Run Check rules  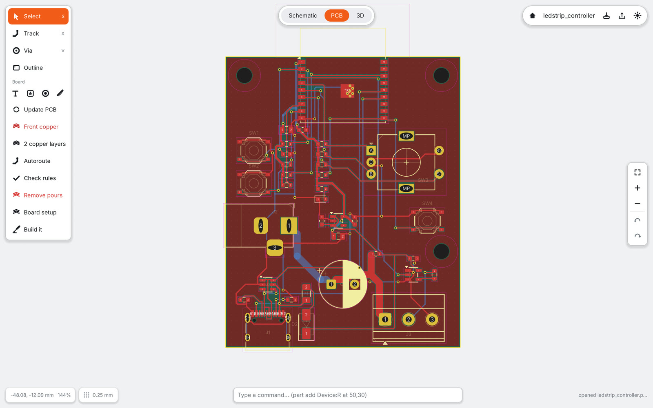click(38, 178)
